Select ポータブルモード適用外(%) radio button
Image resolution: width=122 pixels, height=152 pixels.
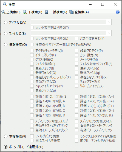coord(5,147)
